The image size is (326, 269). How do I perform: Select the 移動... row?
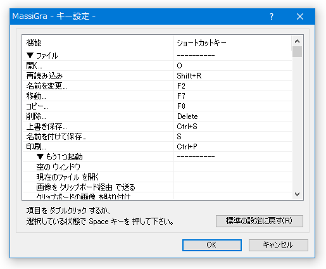[x=157, y=96]
